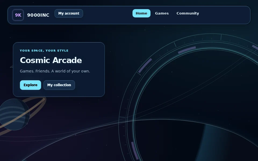The width and height of the screenshot is (258, 161).
Task: Go to the Games tab
Action: (162, 13)
